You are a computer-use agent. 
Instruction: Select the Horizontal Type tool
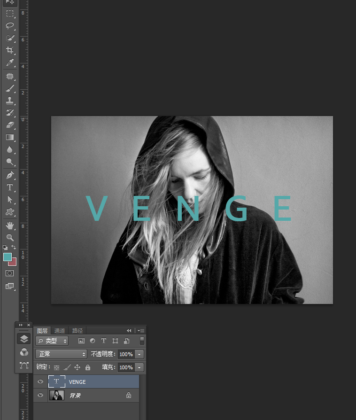(10, 187)
